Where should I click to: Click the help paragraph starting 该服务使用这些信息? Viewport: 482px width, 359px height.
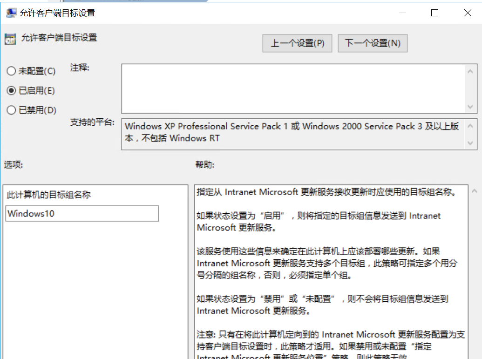click(x=327, y=263)
